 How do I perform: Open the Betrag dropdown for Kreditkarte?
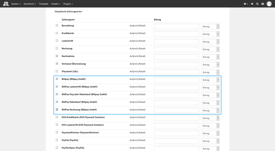[210, 34]
